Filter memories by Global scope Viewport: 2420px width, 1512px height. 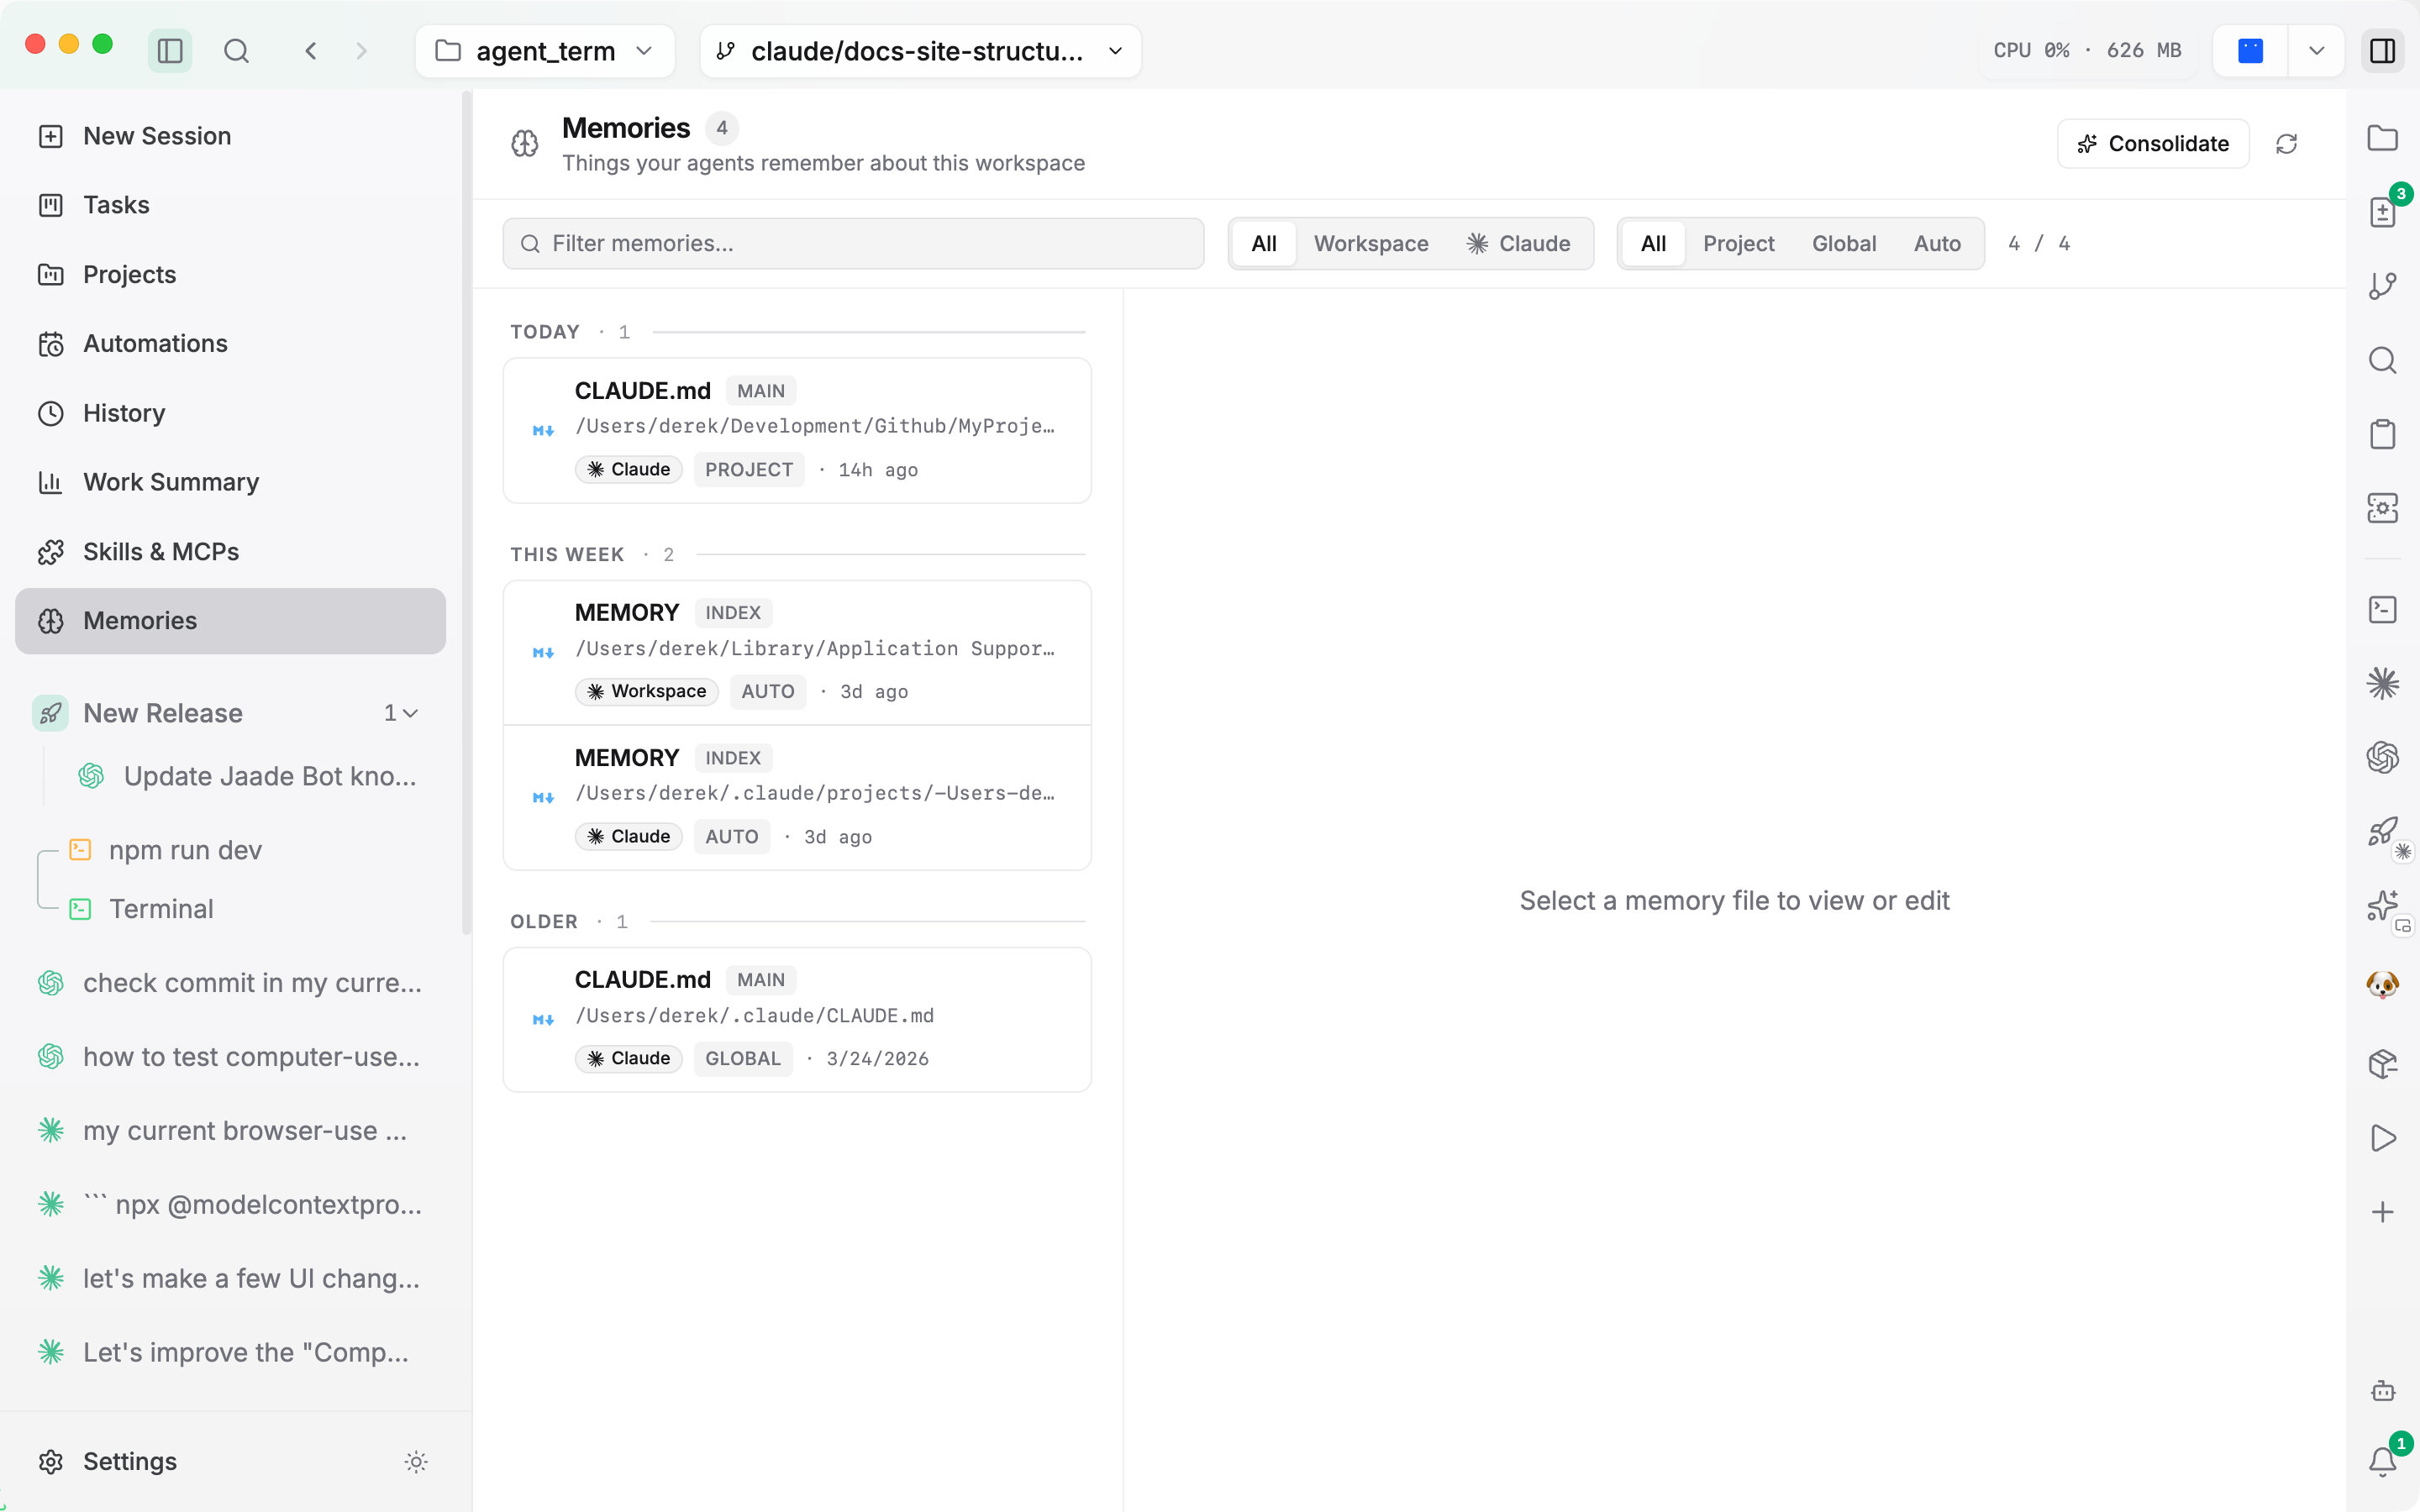1843,243
